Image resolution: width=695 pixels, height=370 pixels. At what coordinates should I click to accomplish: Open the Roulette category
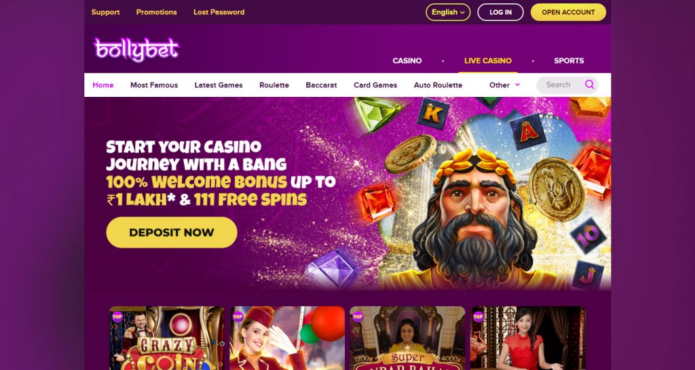point(274,85)
